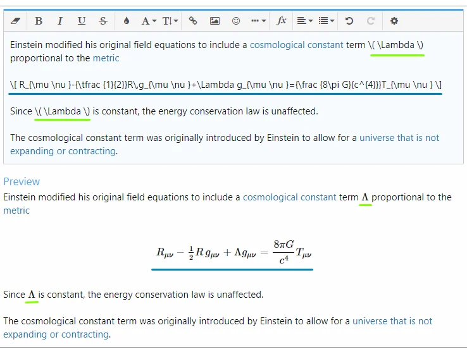Screen dimensions: 467x354
Task: Undo the last edit
Action: [x=349, y=21]
